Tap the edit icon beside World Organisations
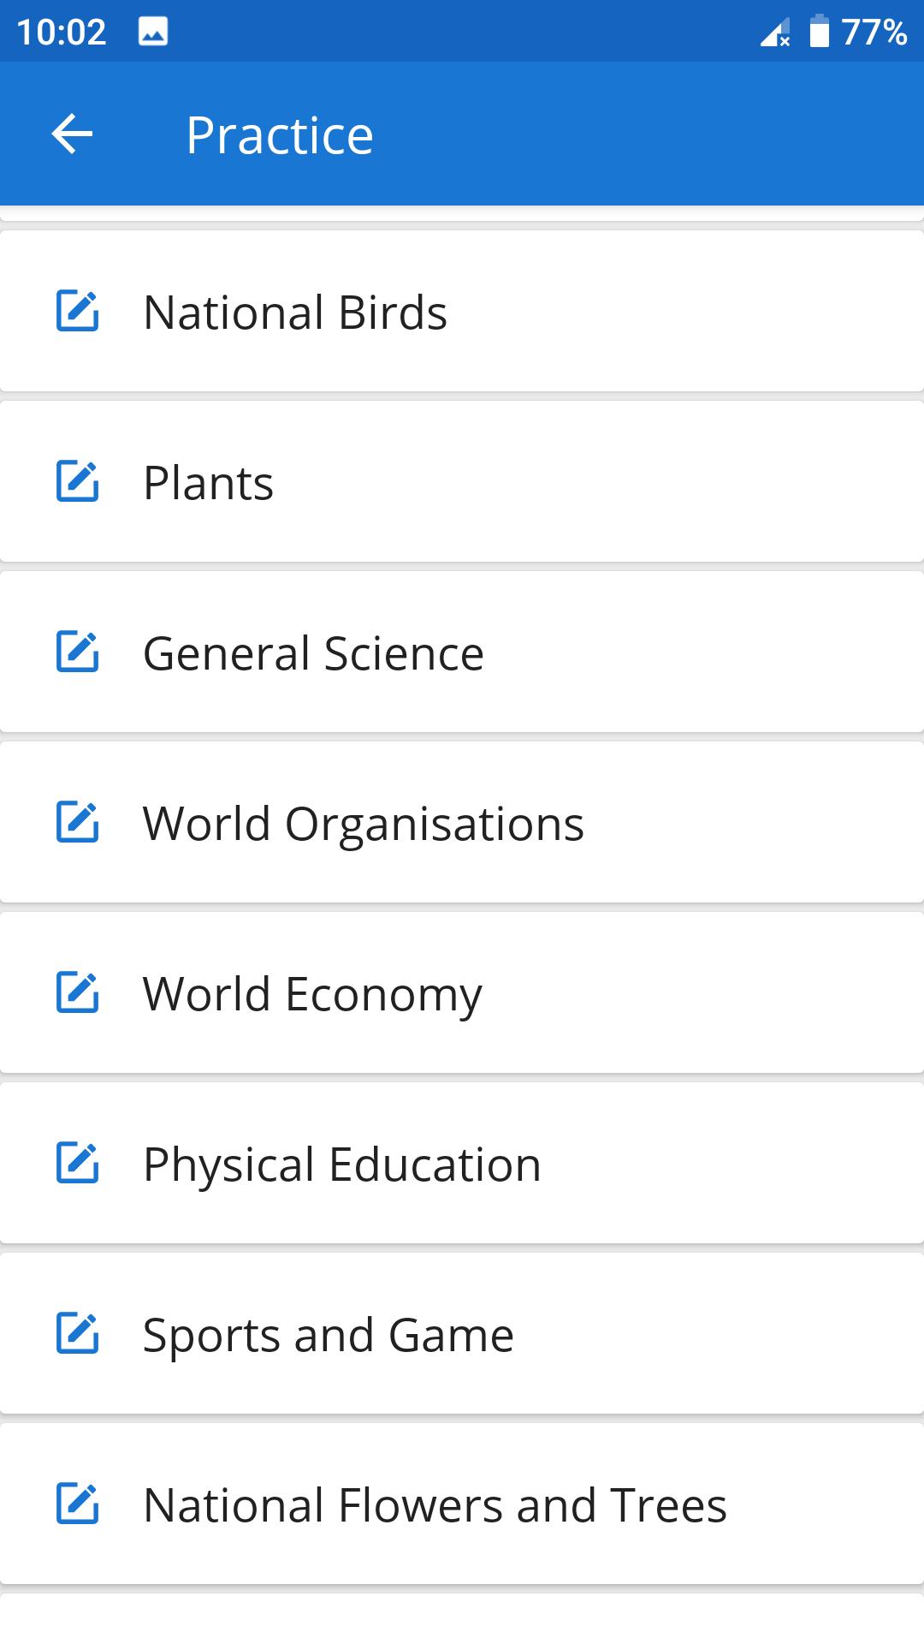The height and width of the screenshot is (1644, 924). point(78,822)
